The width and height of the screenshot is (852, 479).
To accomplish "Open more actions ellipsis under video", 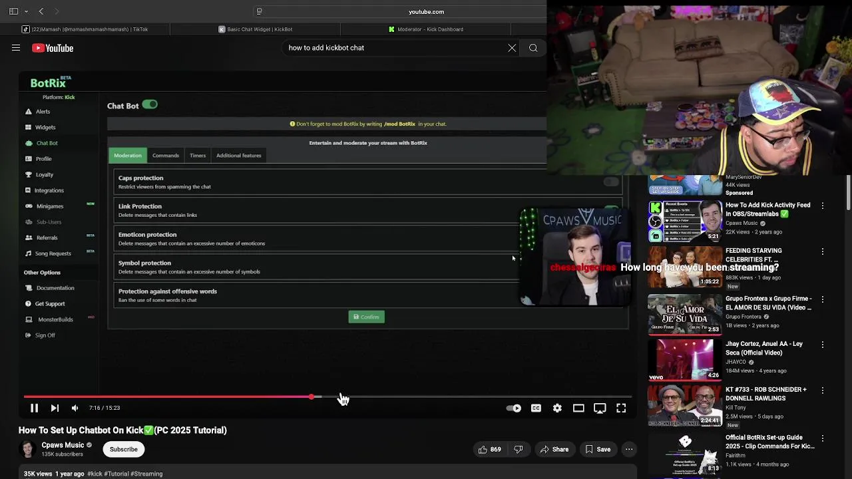I will coord(629,449).
